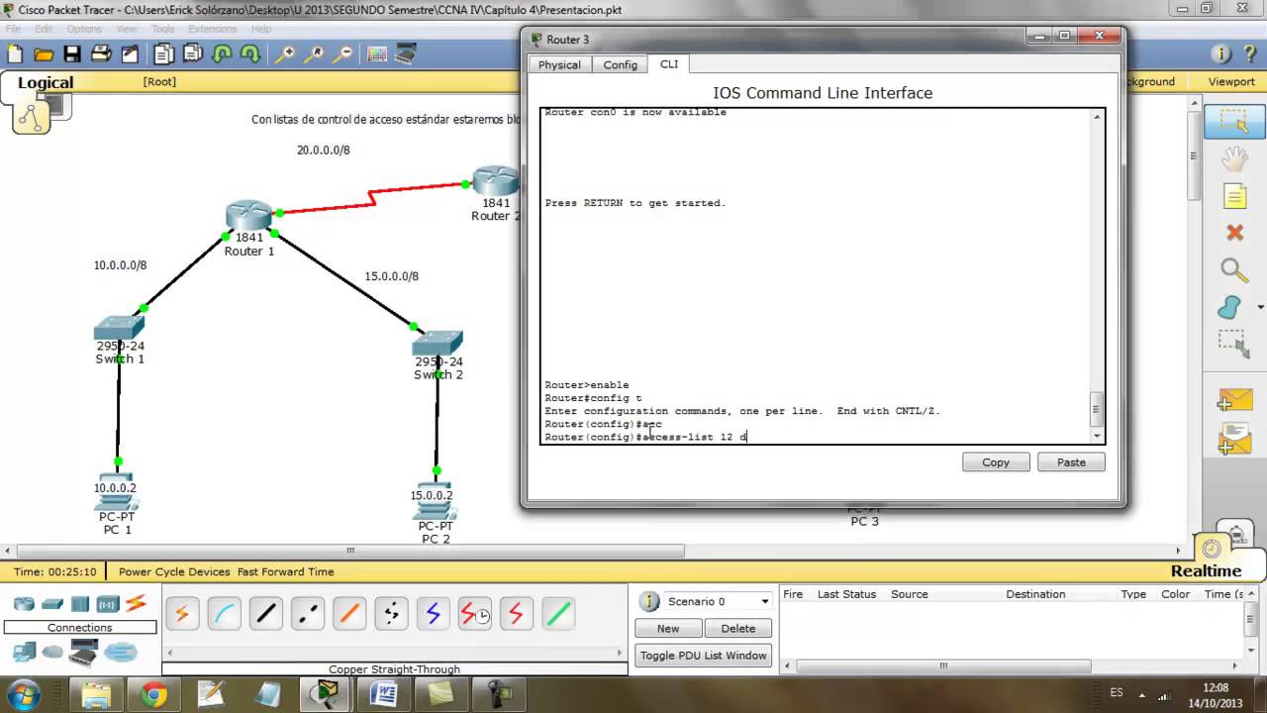Select the Inspect magnifier tool
The width and height of the screenshot is (1267, 713).
(1233, 270)
